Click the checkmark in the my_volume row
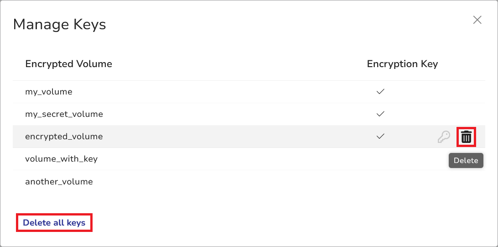Viewport: 498px width, 247px height. pyautogui.click(x=380, y=92)
